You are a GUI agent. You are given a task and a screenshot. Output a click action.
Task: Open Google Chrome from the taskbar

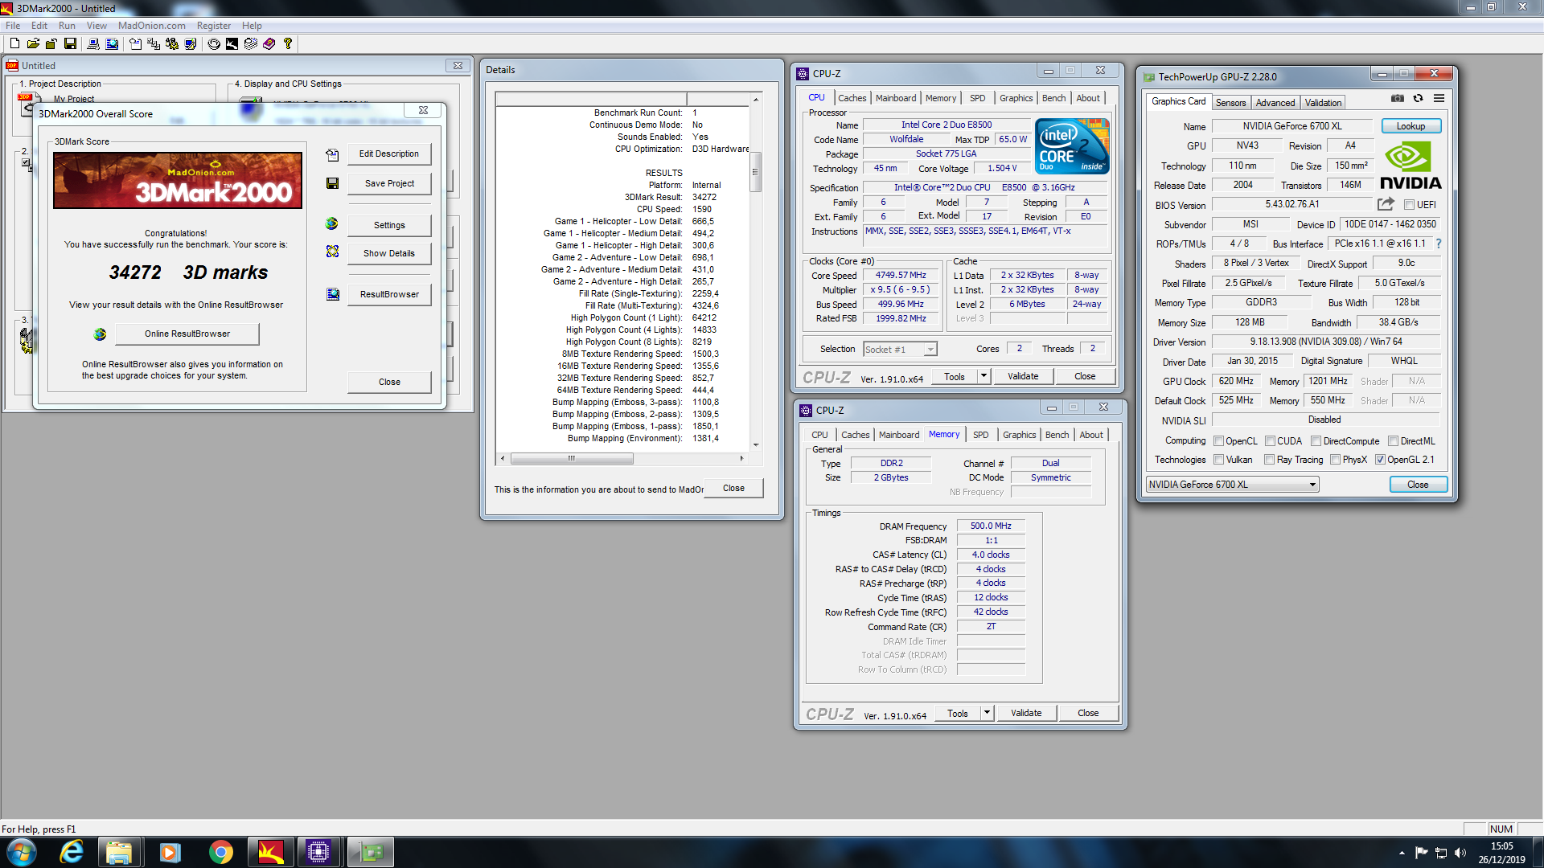220,852
